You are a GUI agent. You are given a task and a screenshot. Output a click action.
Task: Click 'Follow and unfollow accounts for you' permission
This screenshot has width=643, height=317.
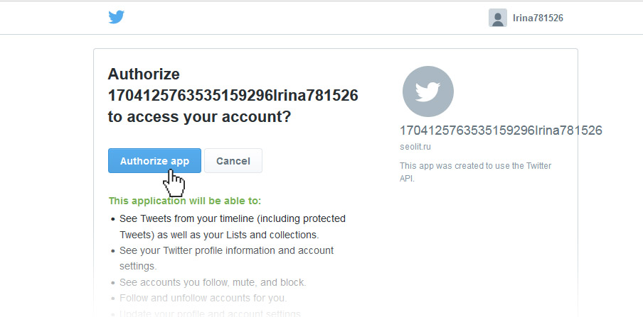203,298
